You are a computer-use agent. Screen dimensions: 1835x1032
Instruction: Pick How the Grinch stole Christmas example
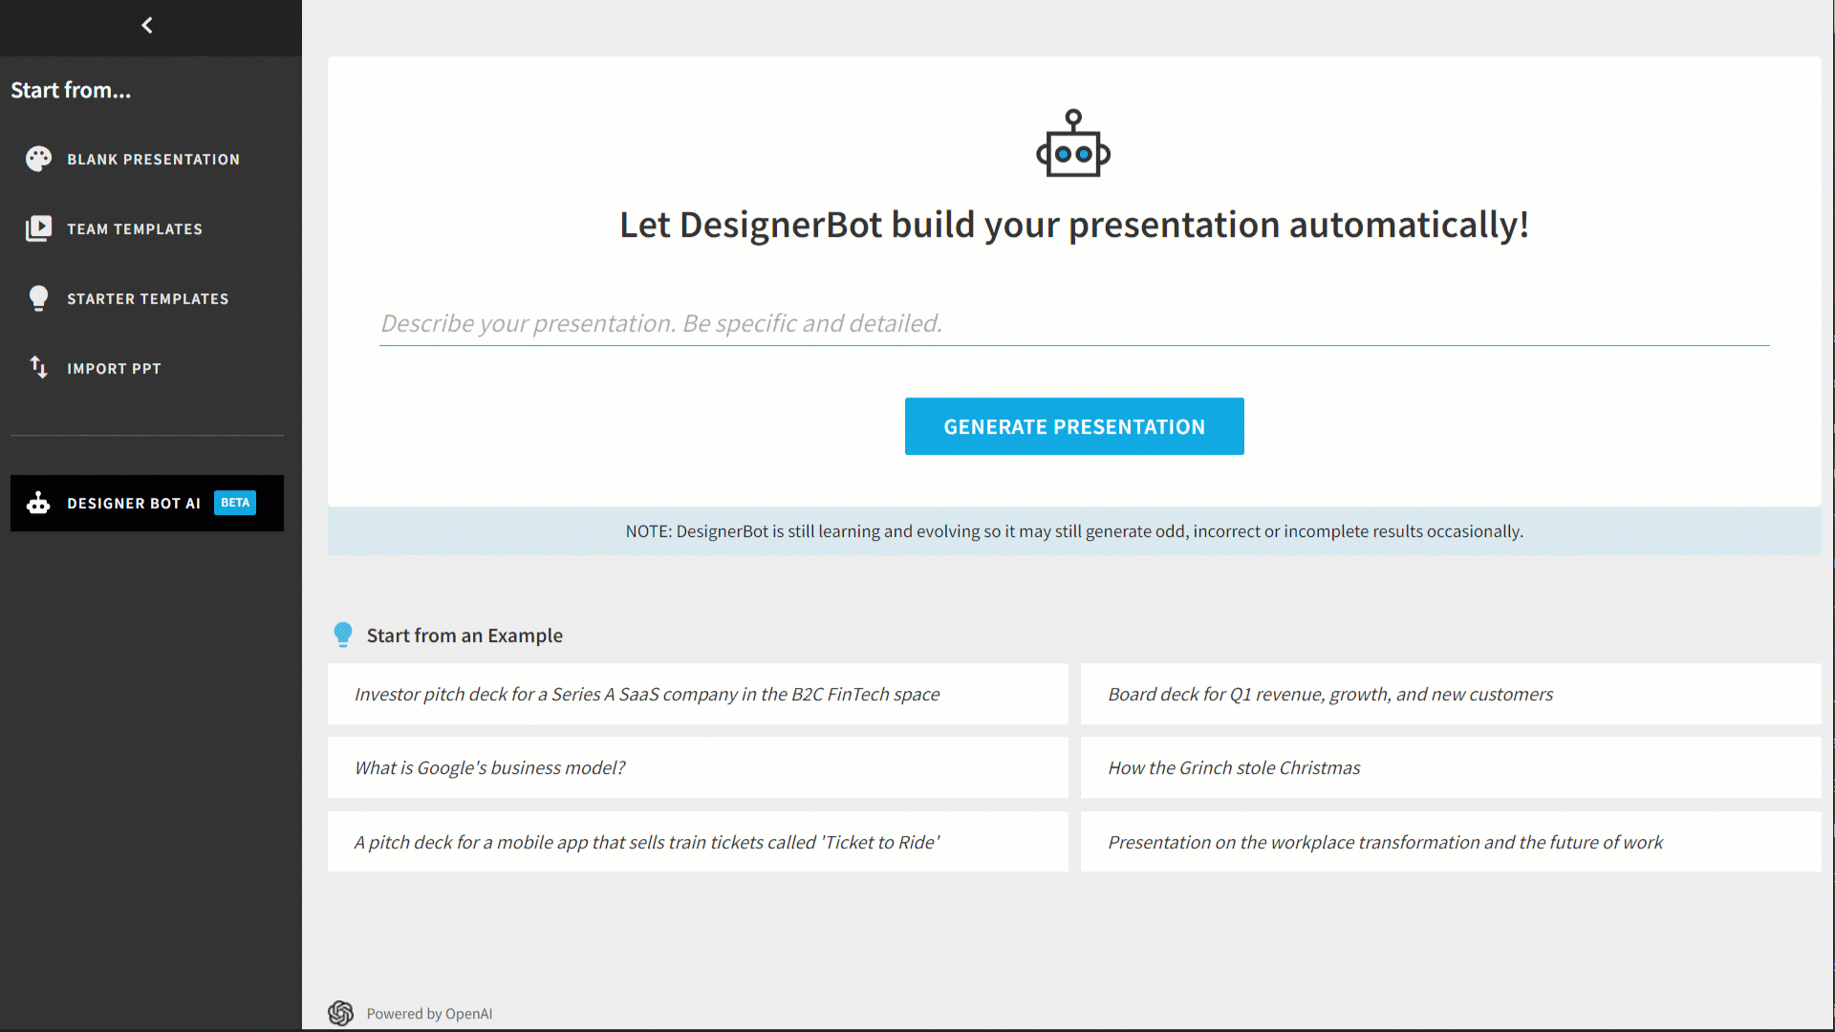click(1451, 768)
